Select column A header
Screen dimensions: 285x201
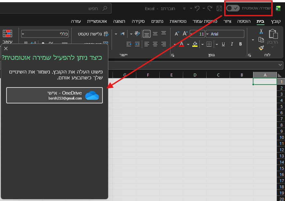pos(265,75)
